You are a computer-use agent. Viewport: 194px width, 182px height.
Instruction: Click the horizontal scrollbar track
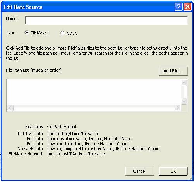click(x=94, y=108)
